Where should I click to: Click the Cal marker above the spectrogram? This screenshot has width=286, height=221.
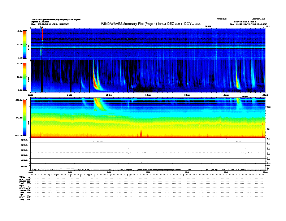[42, 27]
